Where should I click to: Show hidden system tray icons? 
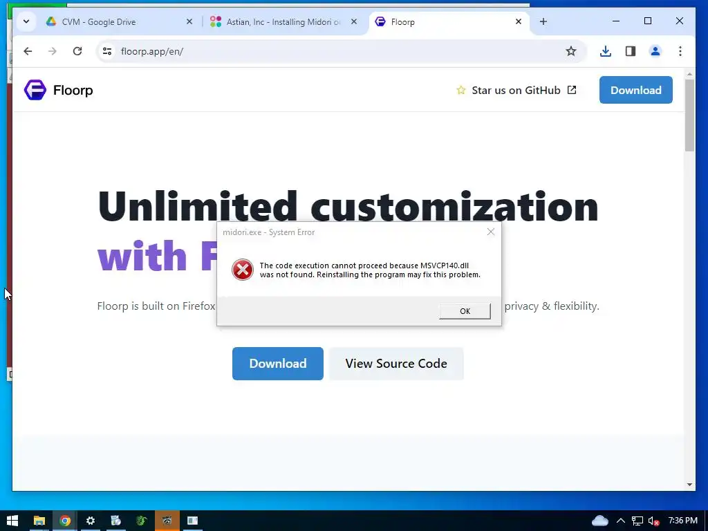(x=621, y=521)
